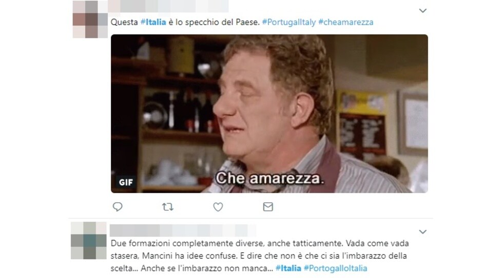The image size is (502, 278).
Task: Open #Italia hashtag in the second tweet
Action: (x=288, y=268)
